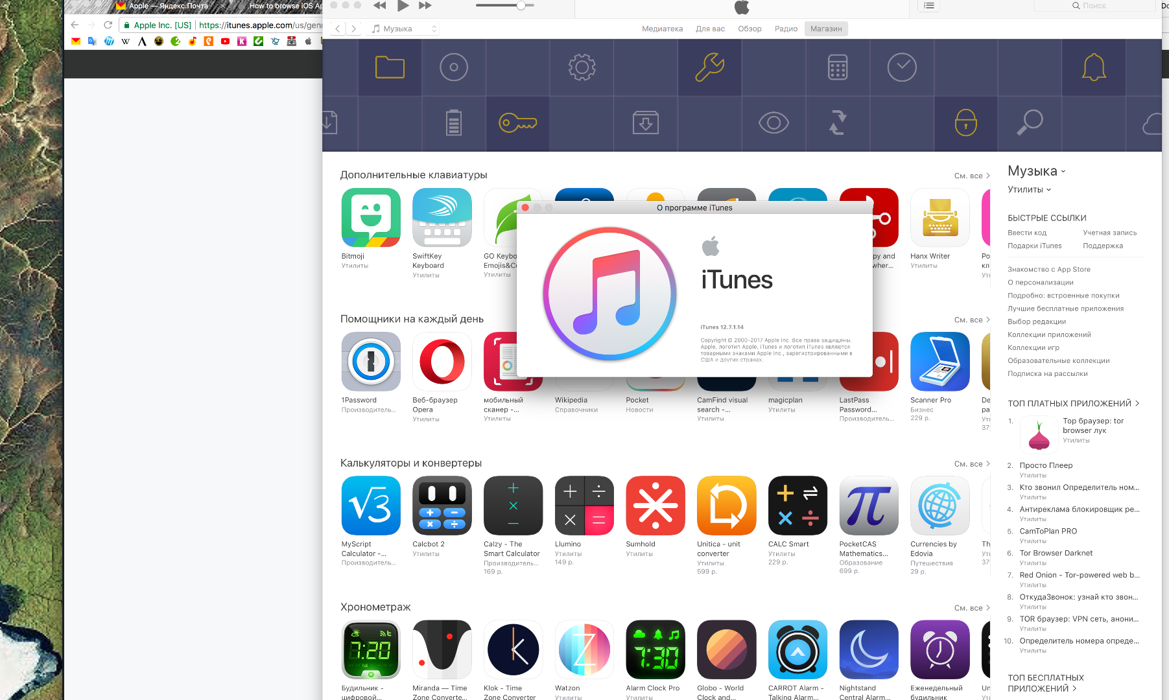Open the Globo World Clock icon

pyautogui.click(x=727, y=649)
